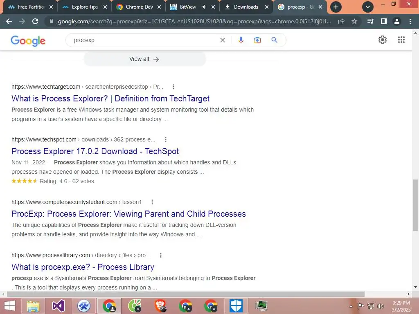Screen dimensions: 419x314
Task: Focus the browser address bar URL
Action: point(194,21)
